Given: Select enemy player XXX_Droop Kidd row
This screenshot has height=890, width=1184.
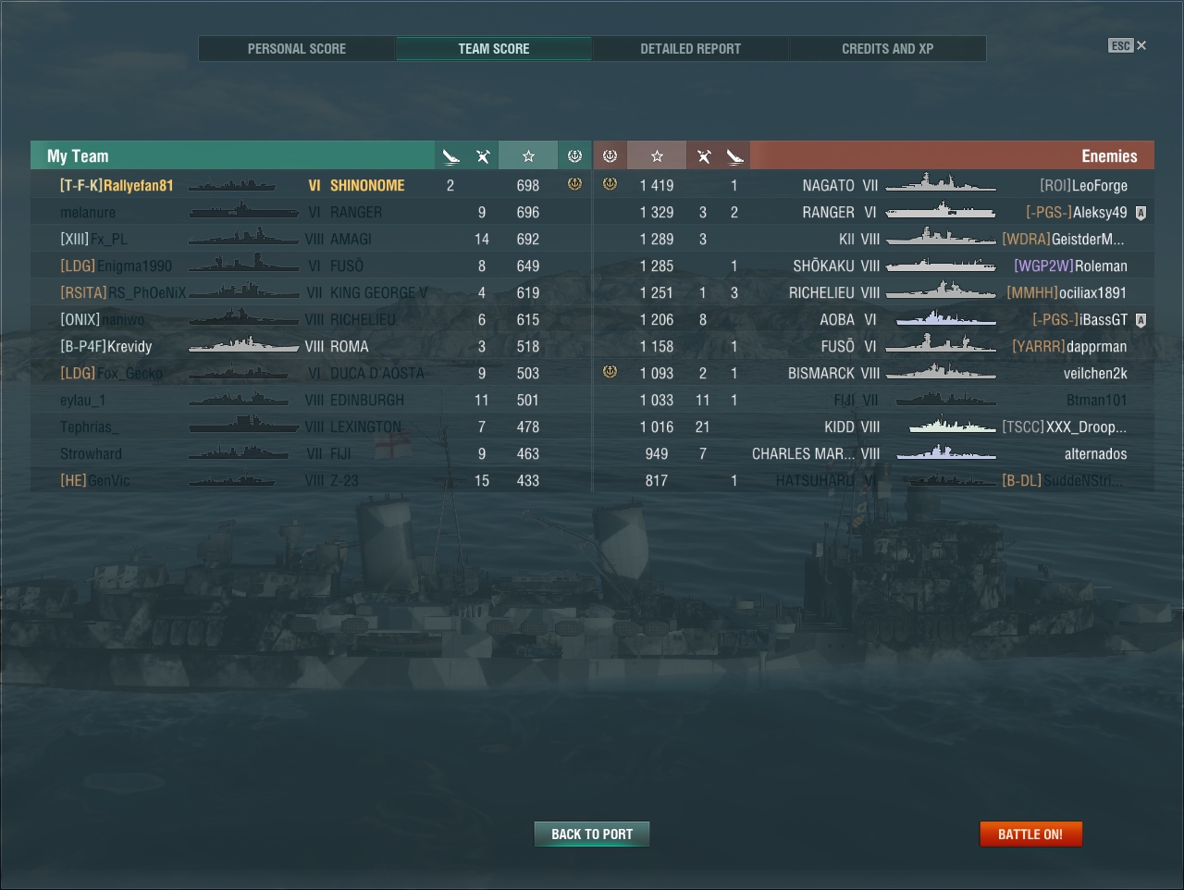Looking at the screenshot, I should (874, 426).
